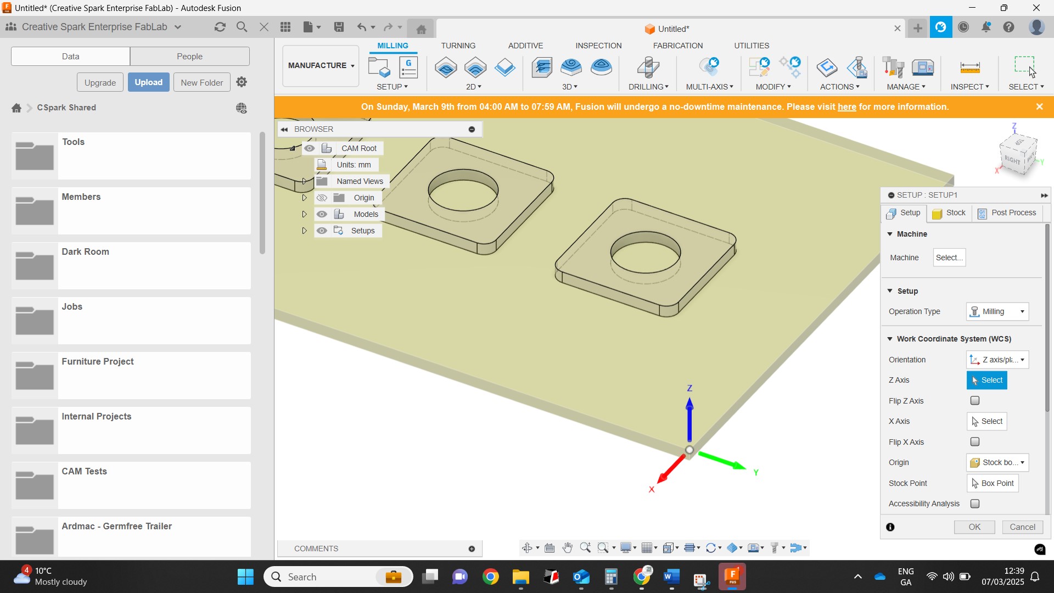Click the Pan hand tool in navigation bar
1054x593 pixels.
point(568,547)
